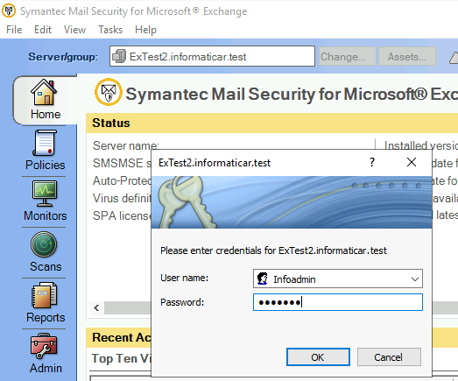Click the Password input field
The height and width of the screenshot is (381, 458).
coord(338,302)
